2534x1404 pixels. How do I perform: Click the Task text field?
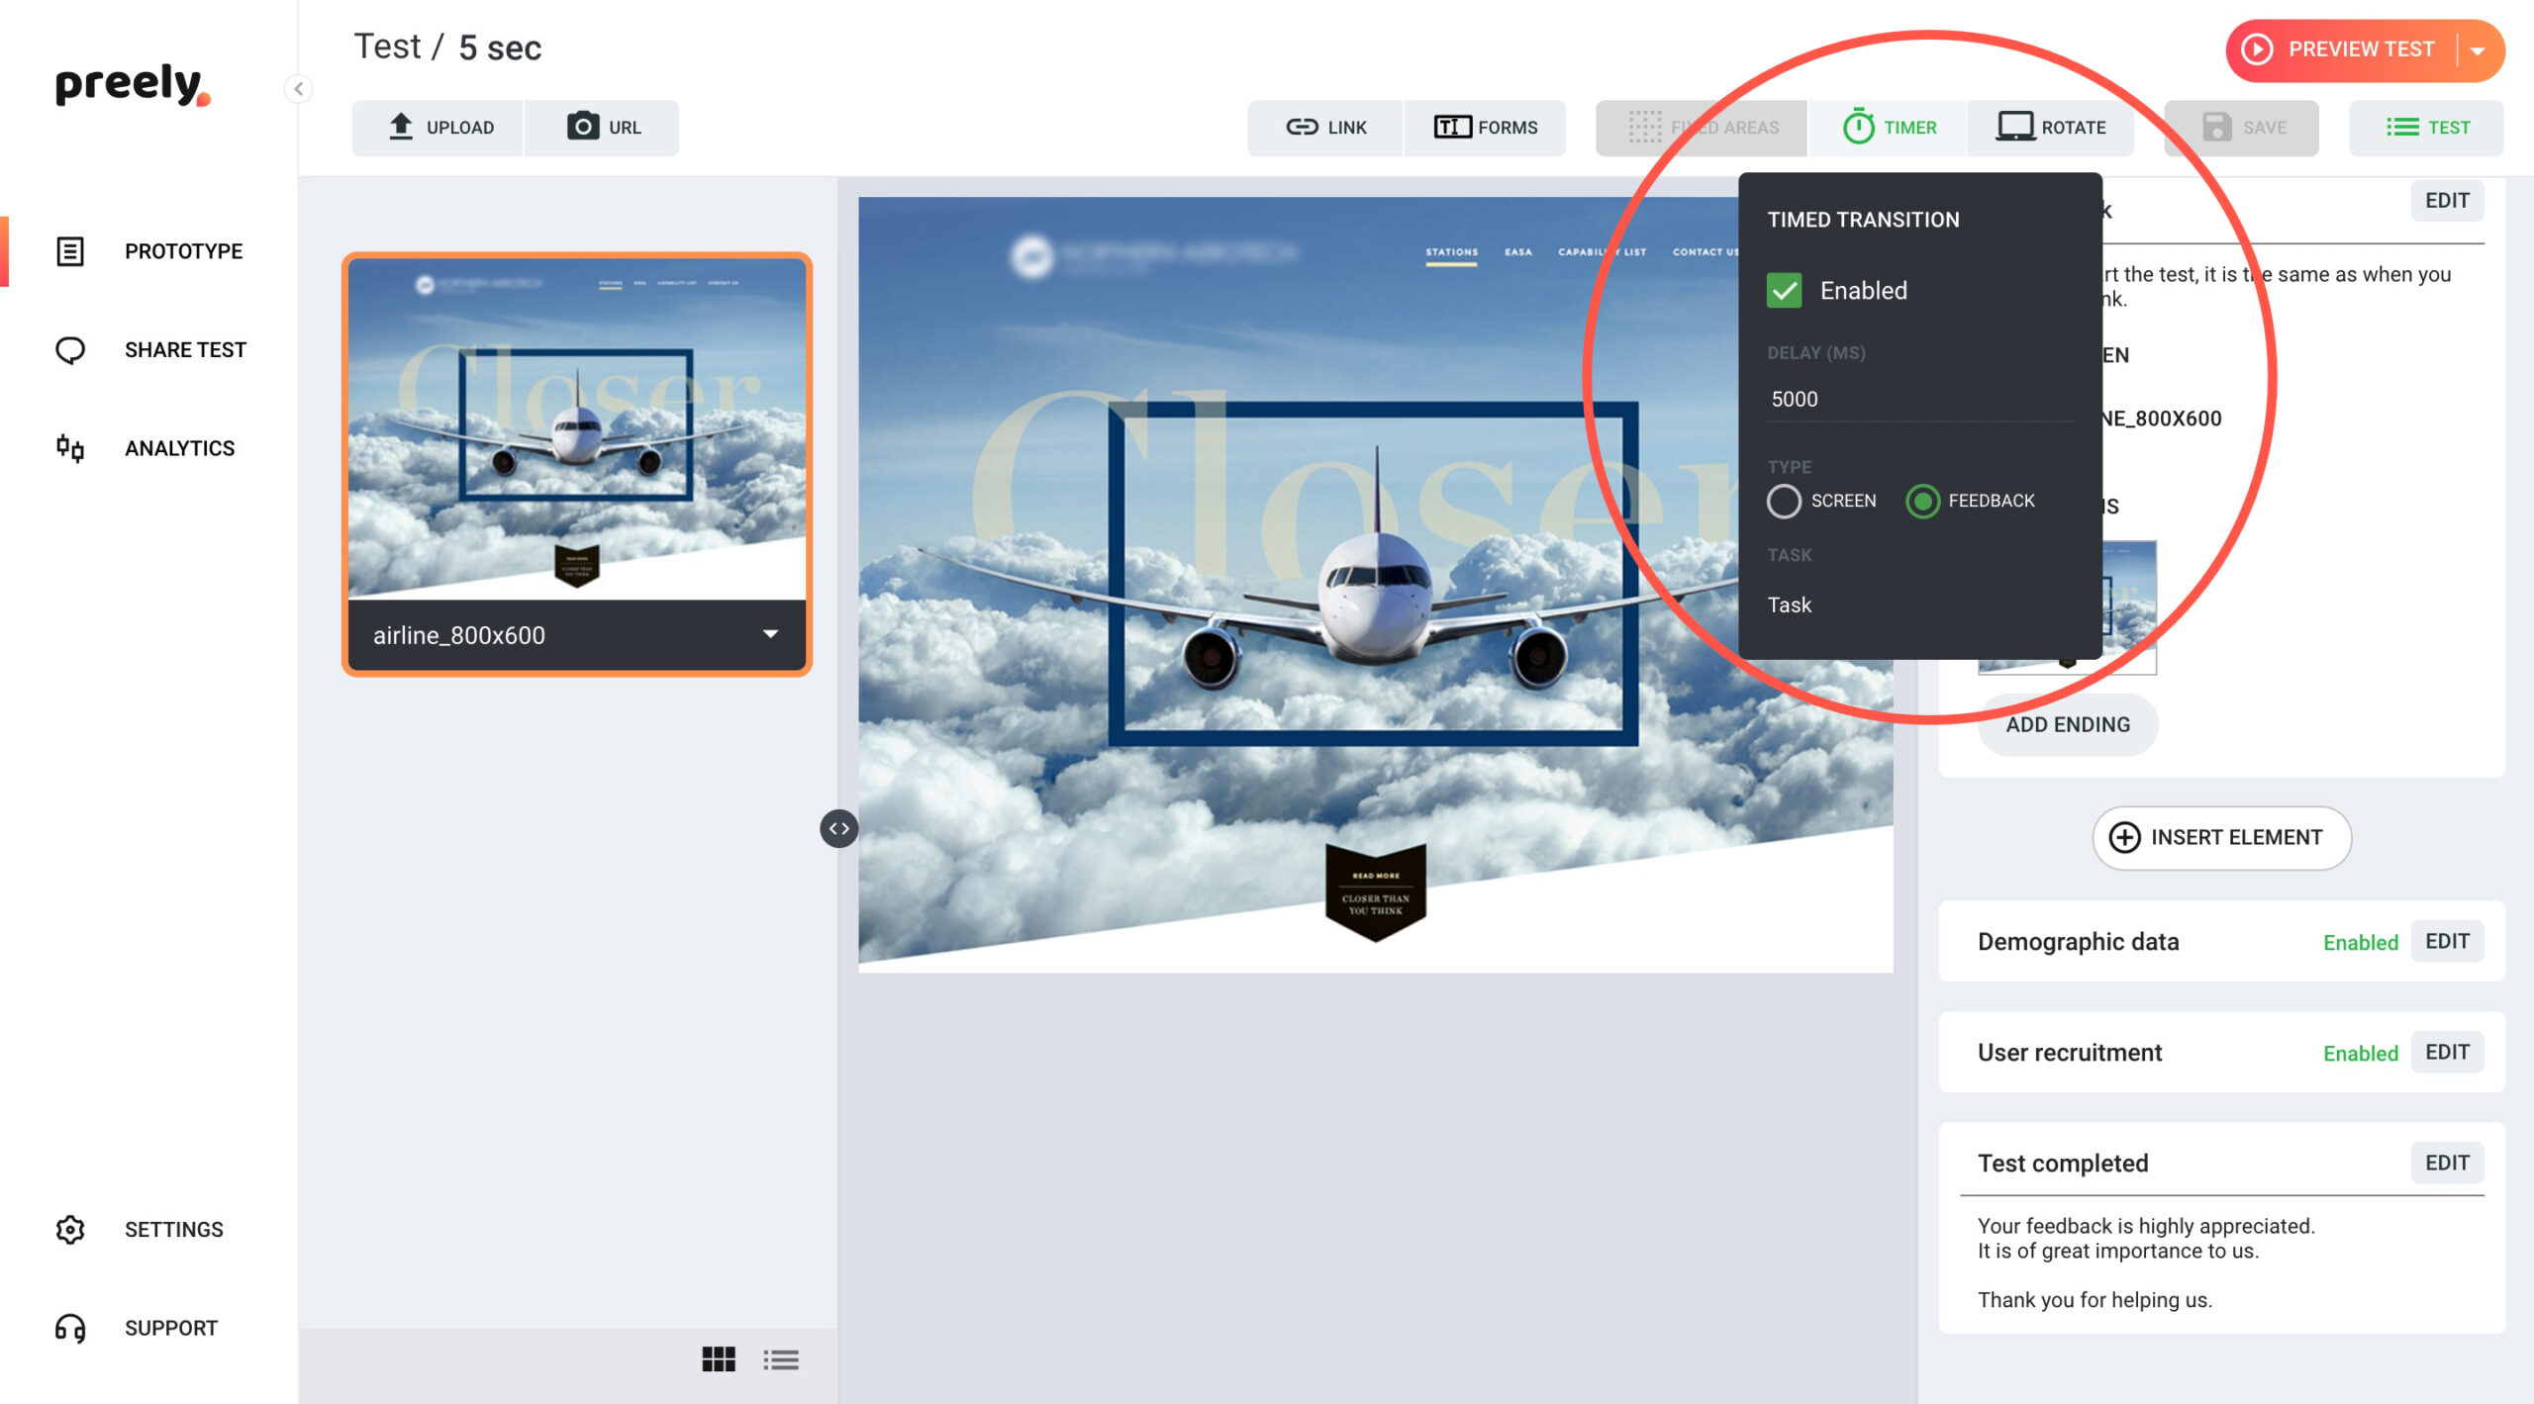pos(1920,605)
